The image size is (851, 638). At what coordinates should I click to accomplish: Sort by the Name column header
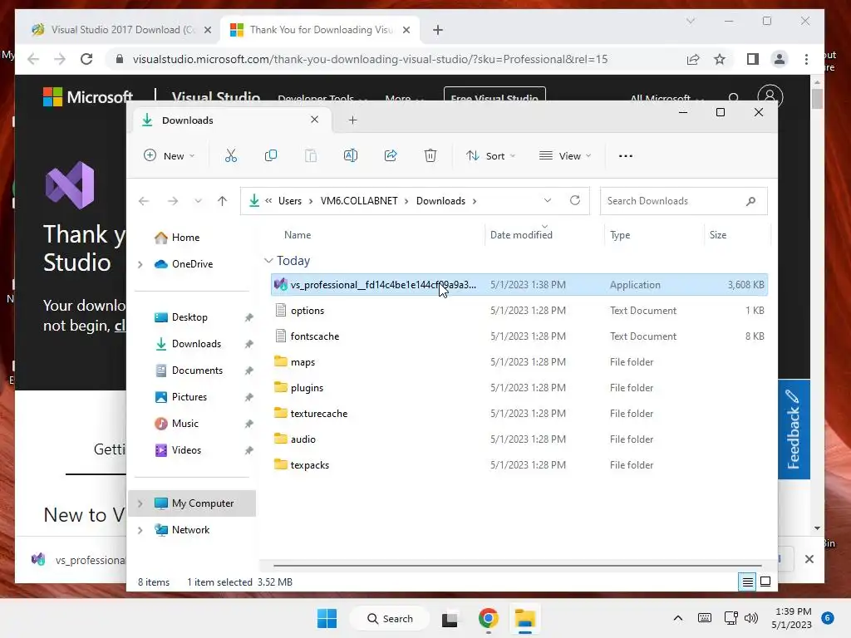[x=298, y=235]
